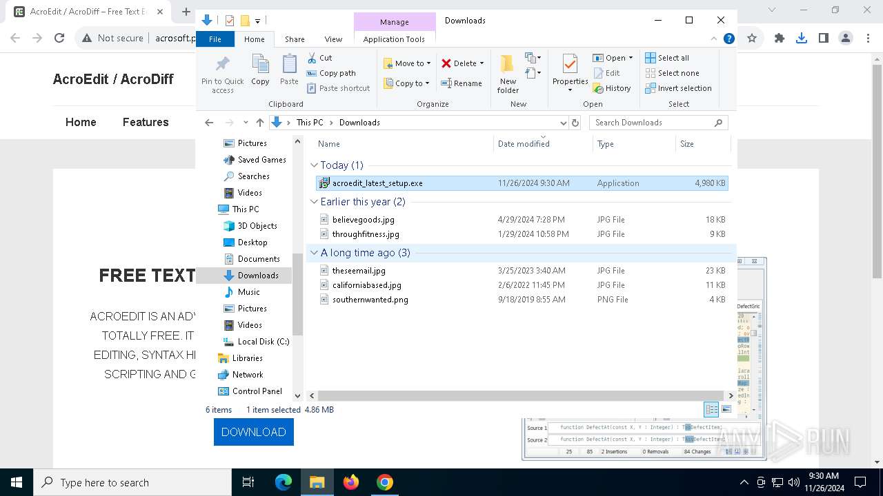This screenshot has height=496, width=883.
Task: Click the Home ribbon tab
Action: (x=254, y=39)
